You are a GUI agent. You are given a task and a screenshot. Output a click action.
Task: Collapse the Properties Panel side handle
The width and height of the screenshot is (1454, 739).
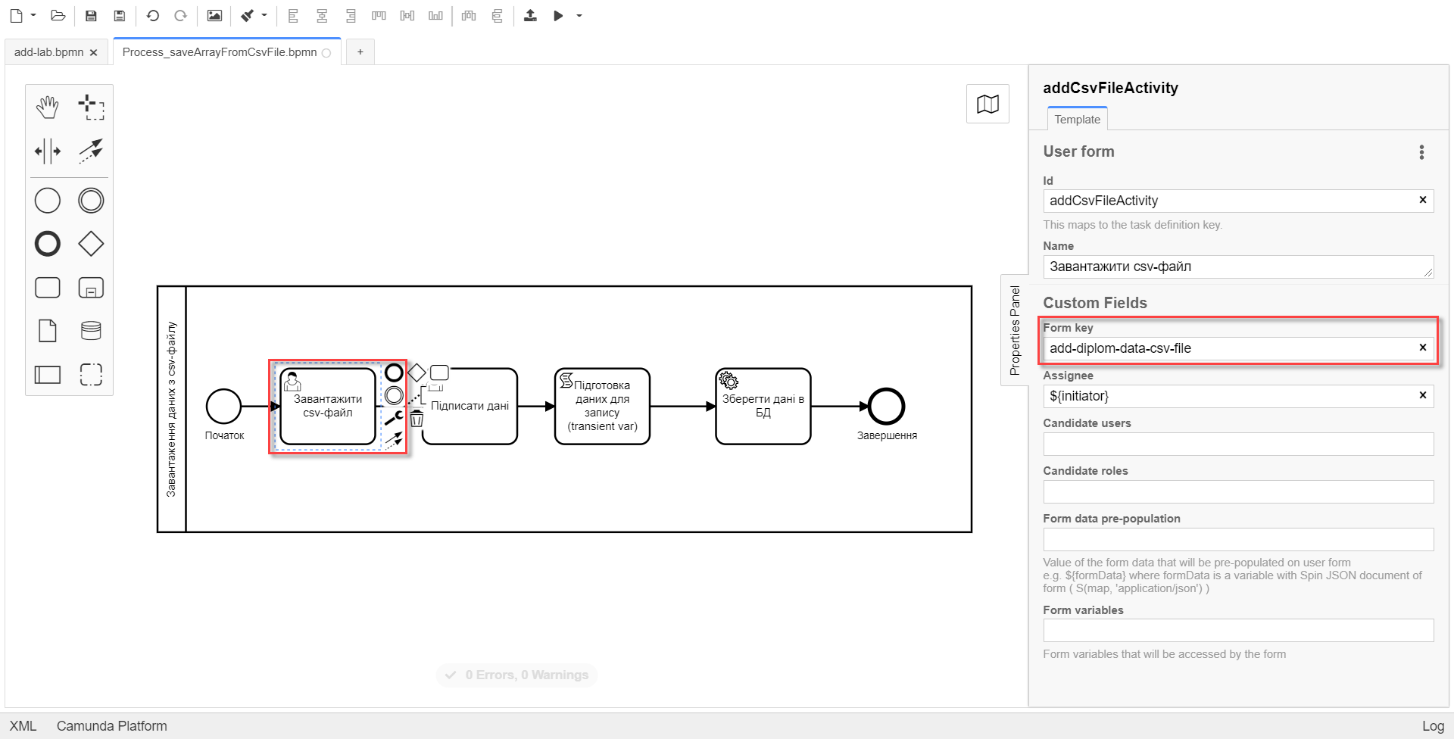click(1015, 330)
